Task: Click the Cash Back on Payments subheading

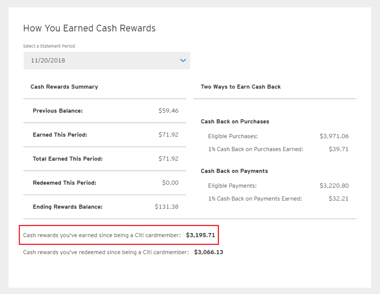Action: [x=235, y=171]
